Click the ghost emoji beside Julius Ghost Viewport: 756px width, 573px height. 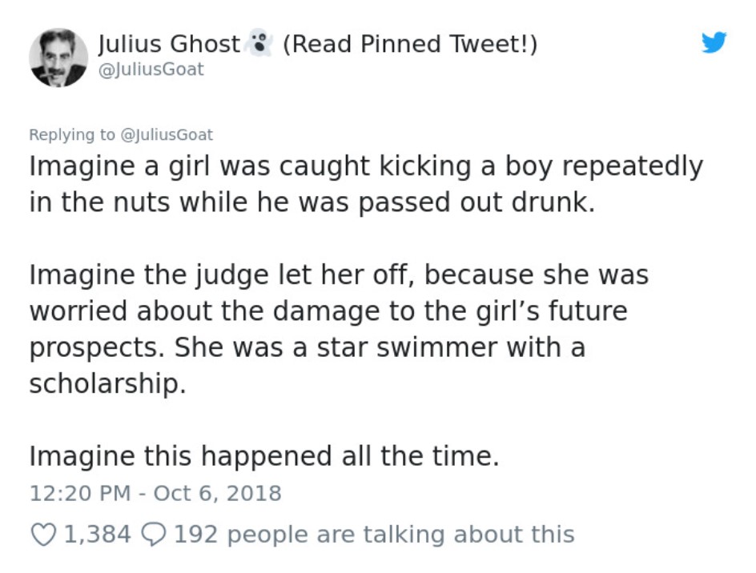coord(259,42)
